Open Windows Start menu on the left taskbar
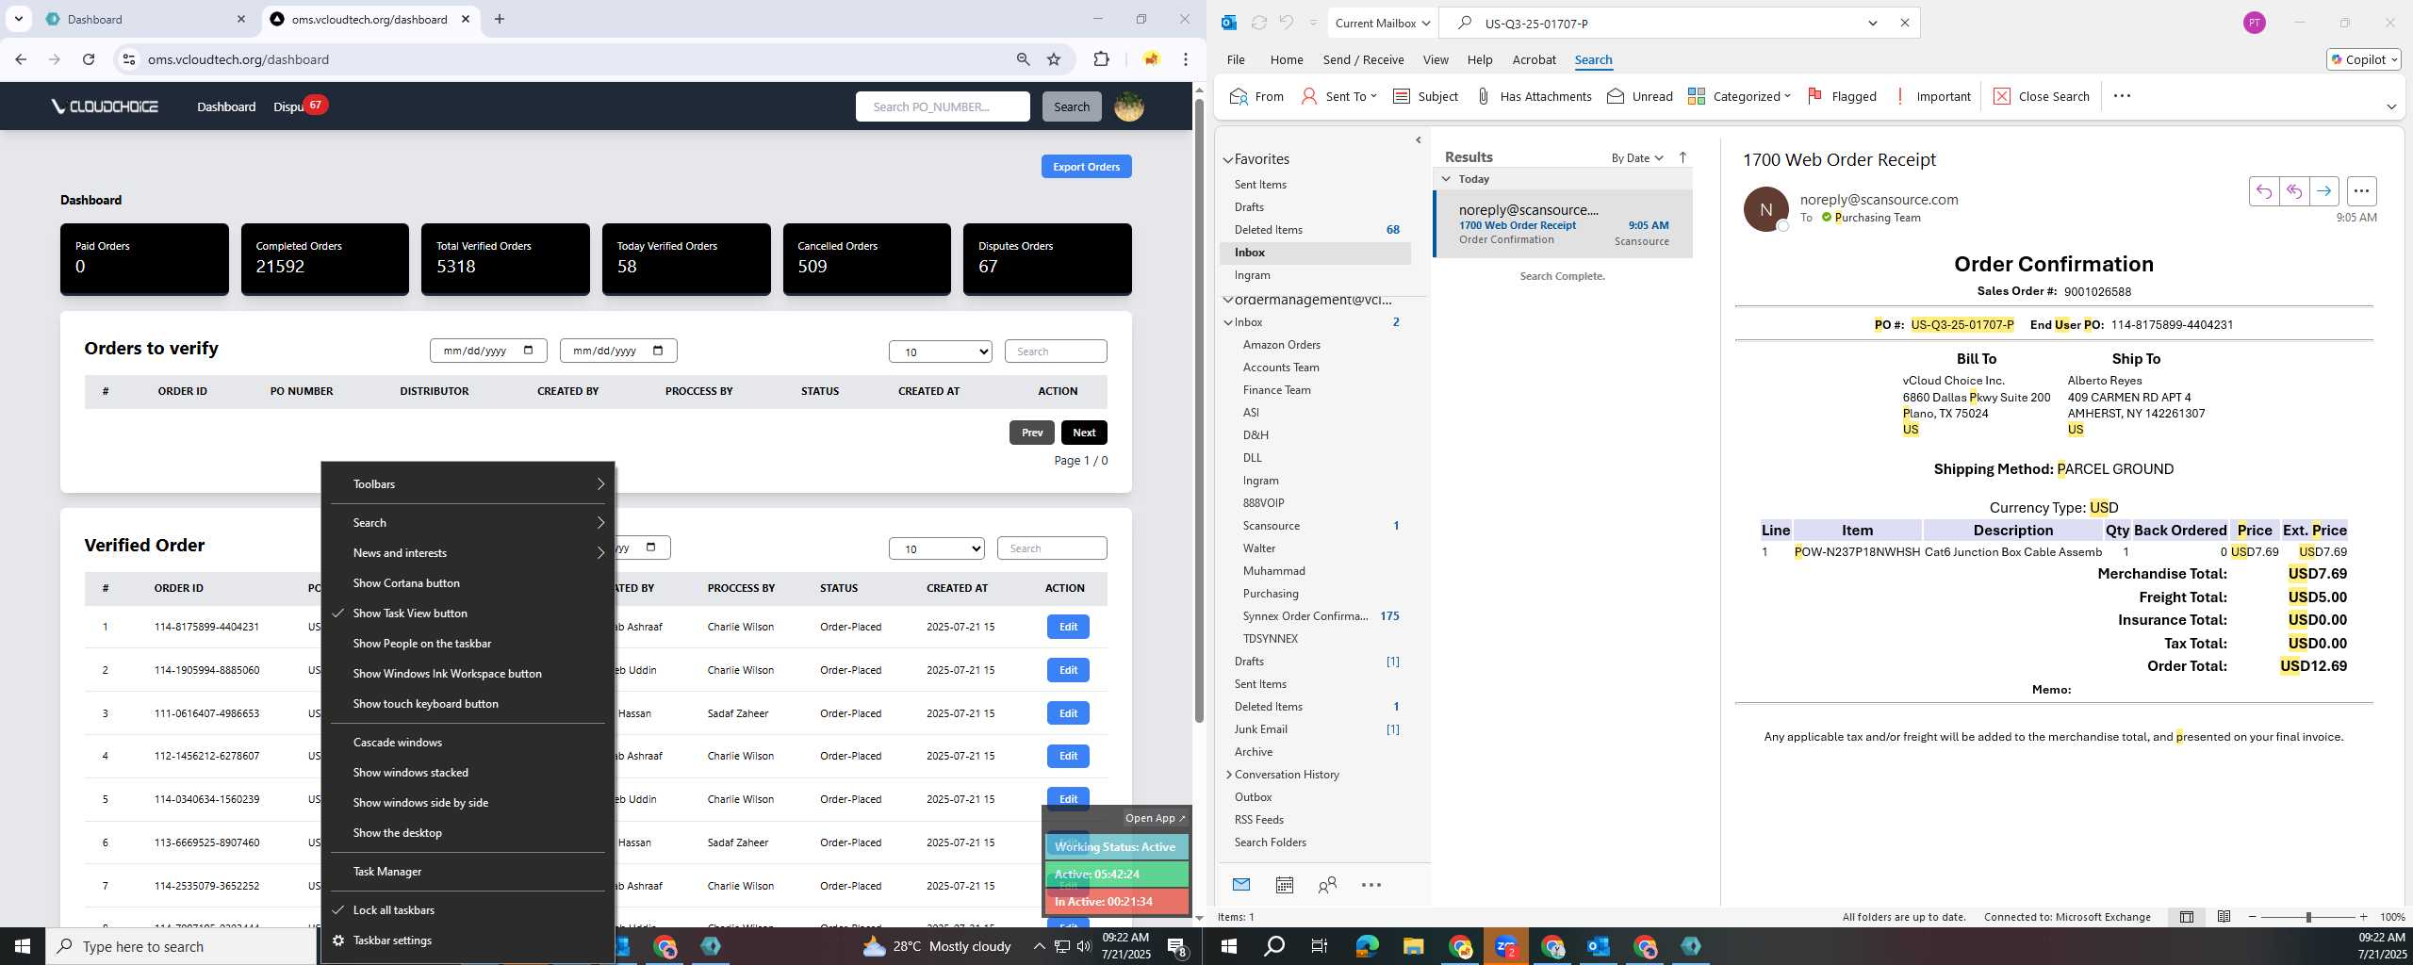 [23, 946]
